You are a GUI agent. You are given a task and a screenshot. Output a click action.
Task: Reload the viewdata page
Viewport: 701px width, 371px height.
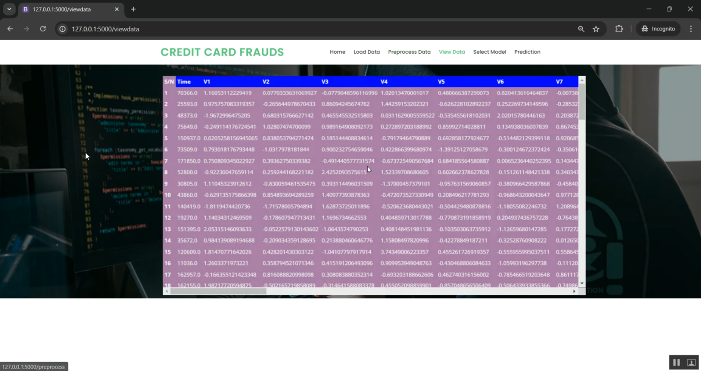(x=43, y=29)
